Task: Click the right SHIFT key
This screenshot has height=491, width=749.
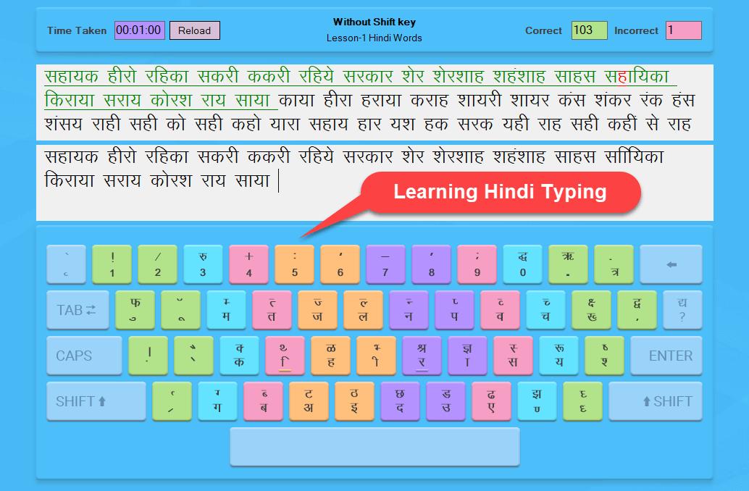Action: [x=656, y=401]
